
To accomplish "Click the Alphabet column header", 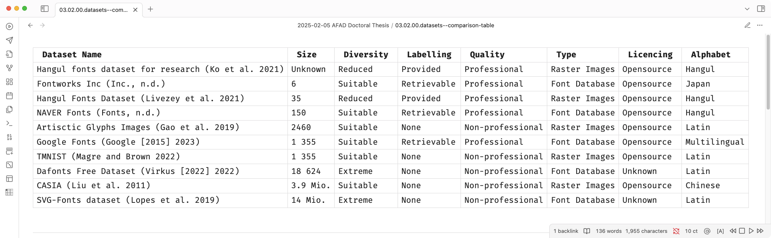I will [715, 55].
